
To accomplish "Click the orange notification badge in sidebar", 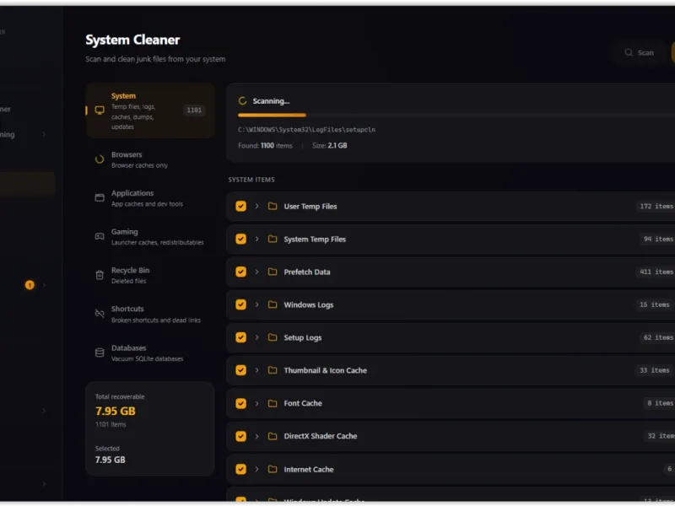I will click(30, 285).
